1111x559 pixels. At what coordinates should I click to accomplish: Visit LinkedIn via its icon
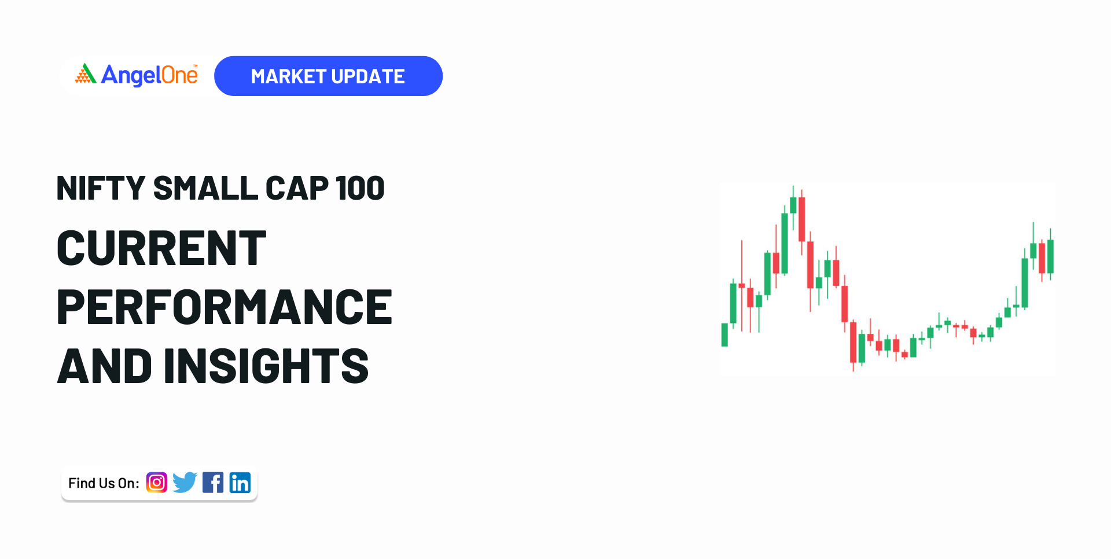[x=240, y=483]
